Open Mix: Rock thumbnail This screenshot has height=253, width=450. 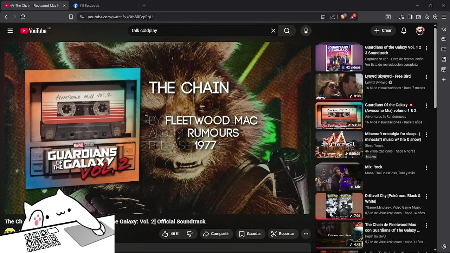coord(339,177)
